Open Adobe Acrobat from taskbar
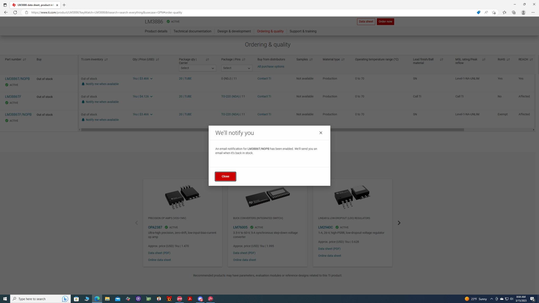This screenshot has height=303, width=539. pos(190,299)
